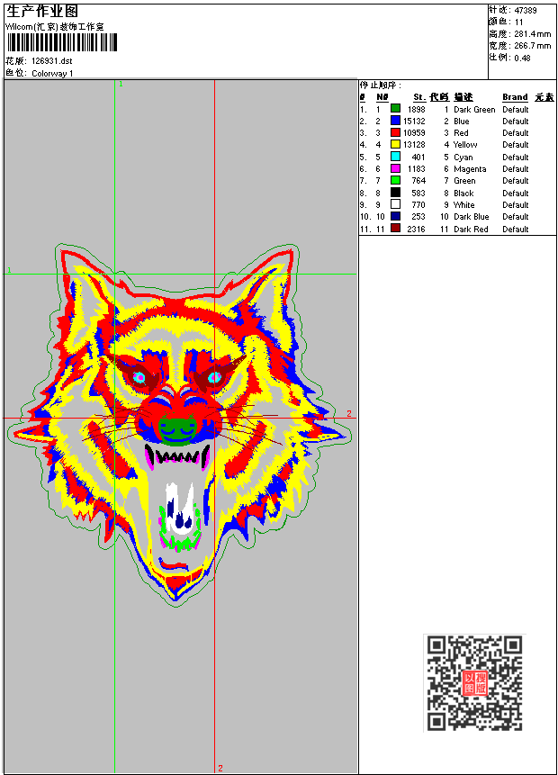Select the Blue thread swatch
This screenshot has height=775, width=558.
pyautogui.click(x=395, y=121)
